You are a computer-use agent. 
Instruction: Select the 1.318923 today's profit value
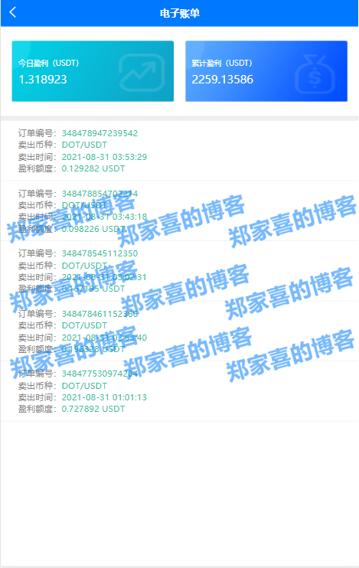pos(43,80)
